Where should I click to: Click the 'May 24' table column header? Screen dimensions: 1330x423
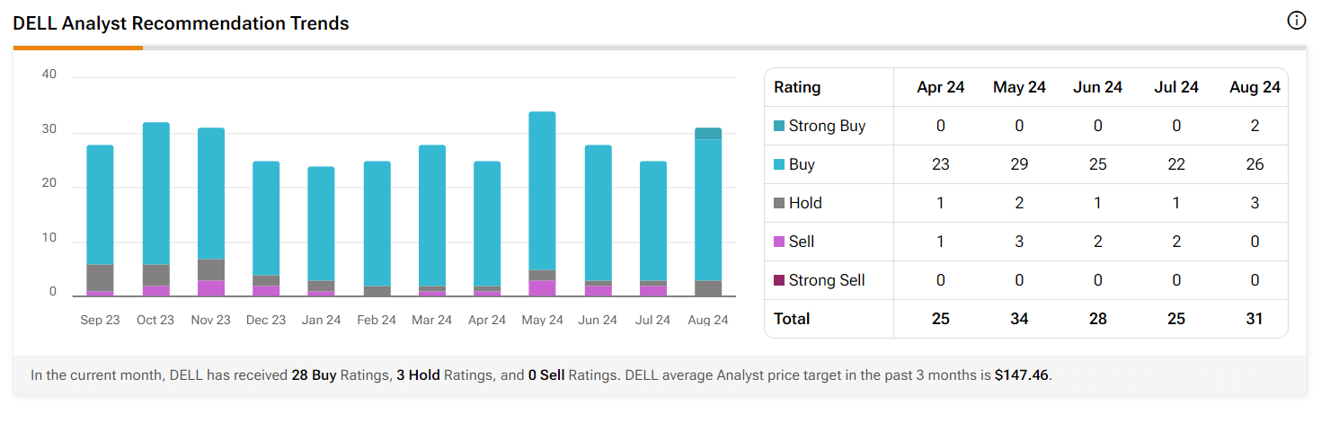tap(1019, 87)
